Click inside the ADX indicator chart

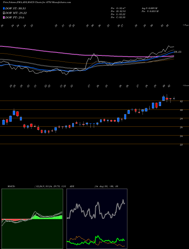pyautogui.click(x=97, y=219)
